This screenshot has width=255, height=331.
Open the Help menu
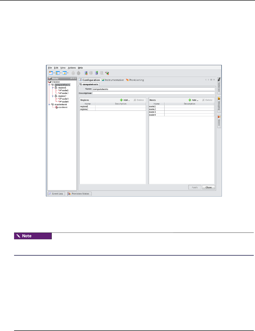(80, 68)
